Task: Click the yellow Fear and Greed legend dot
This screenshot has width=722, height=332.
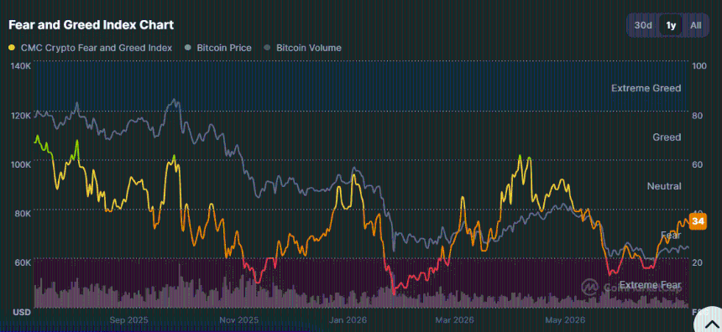Action: pos(12,48)
